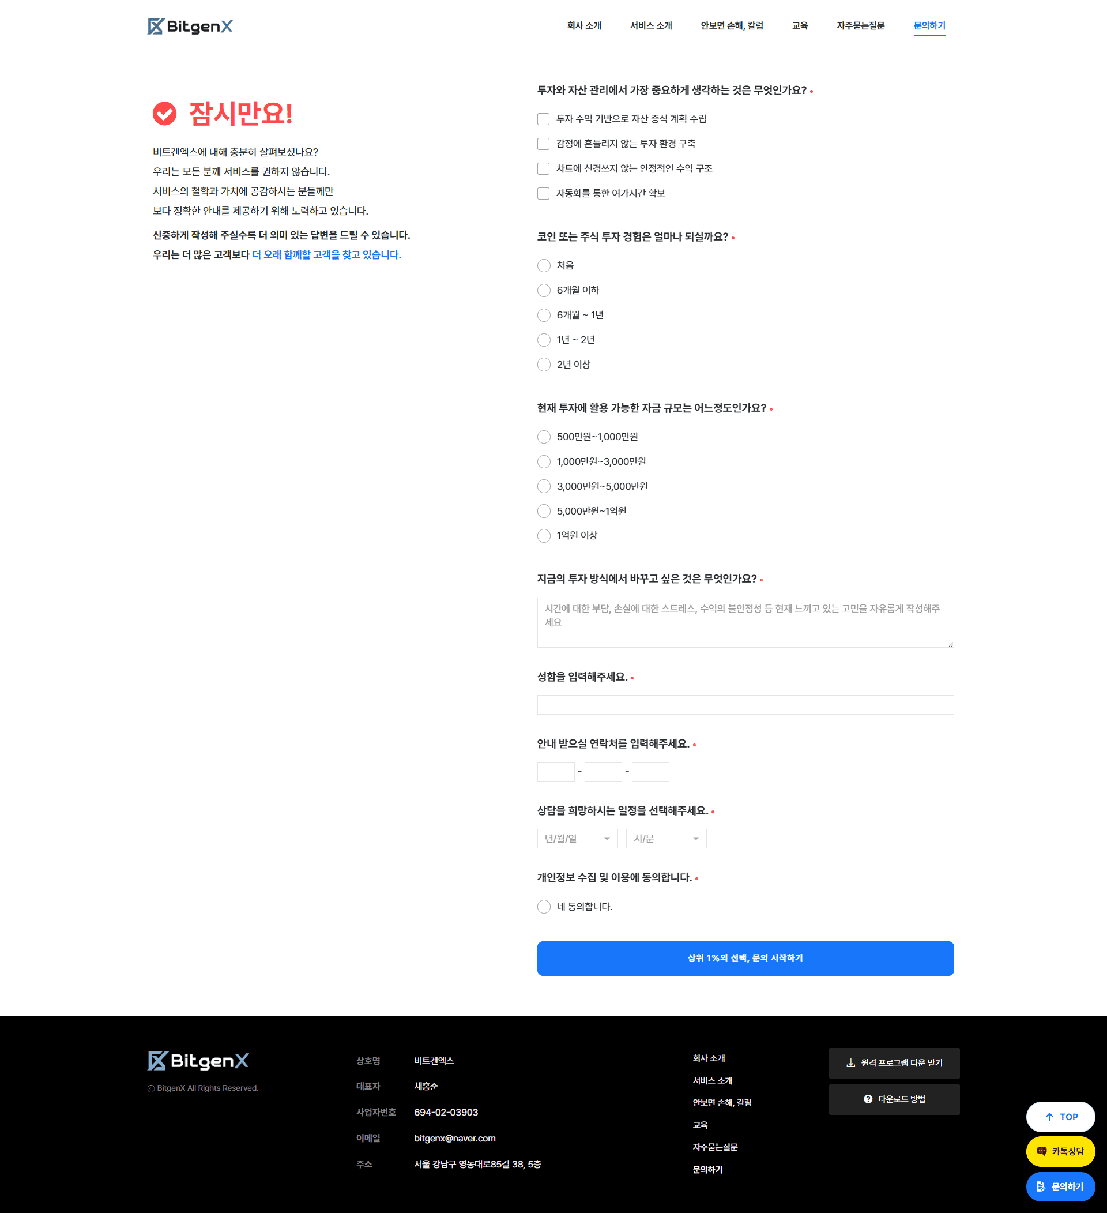Viewport: 1107px width, 1213px height.
Task: Open 안보면 손해, 칼럼 in top navigation
Action: [x=732, y=26]
